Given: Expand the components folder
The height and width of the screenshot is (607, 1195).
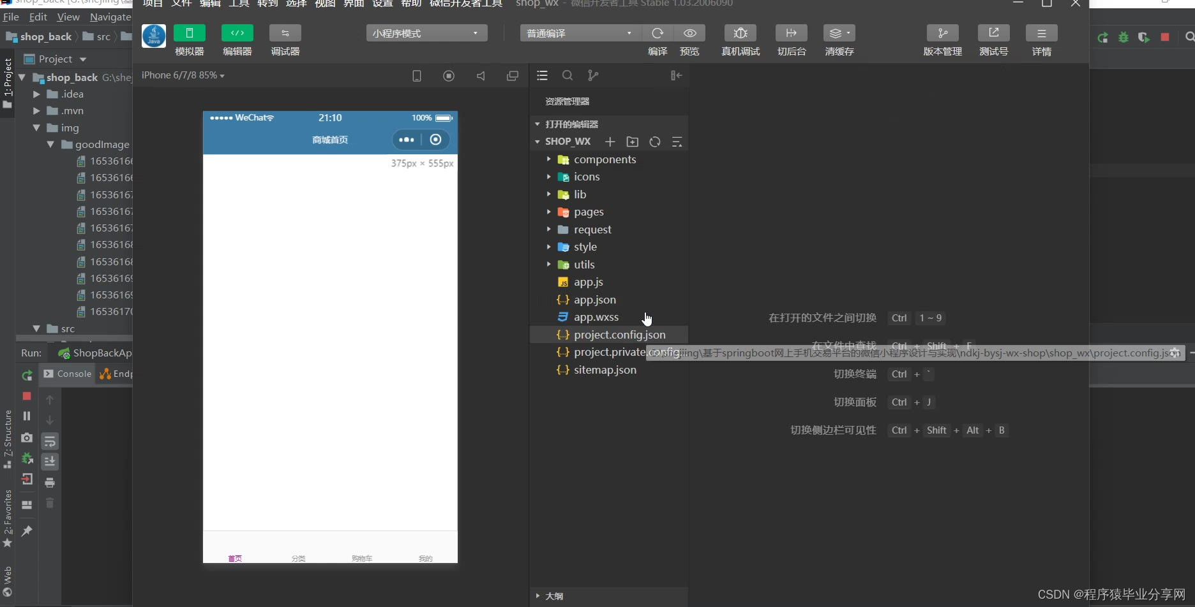Looking at the screenshot, I should click(x=548, y=159).
